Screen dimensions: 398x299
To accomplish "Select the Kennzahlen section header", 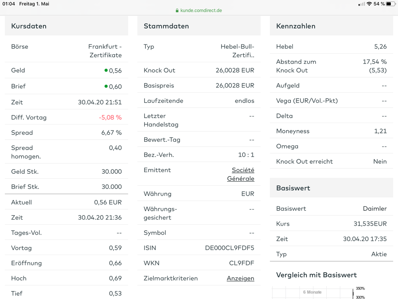I will click(296, 26).
